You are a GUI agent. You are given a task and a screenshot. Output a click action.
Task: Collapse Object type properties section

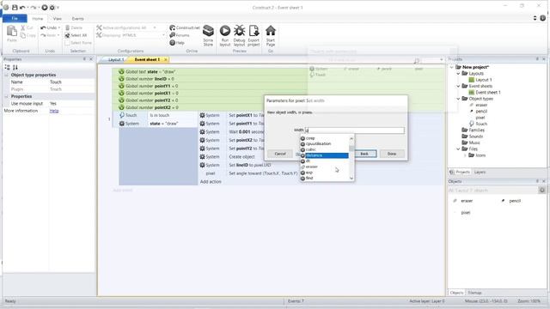(x=6, y=75)
